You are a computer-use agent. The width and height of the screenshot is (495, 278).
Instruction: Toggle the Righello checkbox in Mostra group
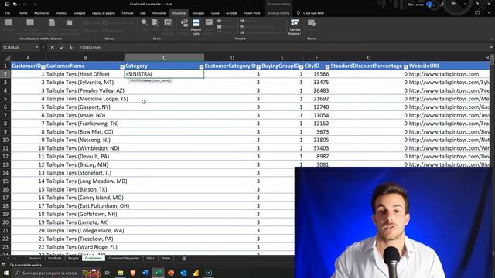pos(87,22)
